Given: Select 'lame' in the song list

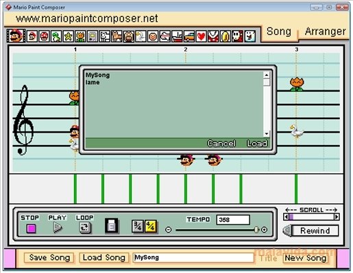Looking at the screenshot, I should pyautogui.click(x=93, y=82).
